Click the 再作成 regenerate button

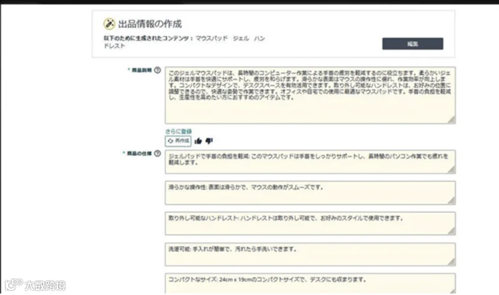tap(178, 141)
